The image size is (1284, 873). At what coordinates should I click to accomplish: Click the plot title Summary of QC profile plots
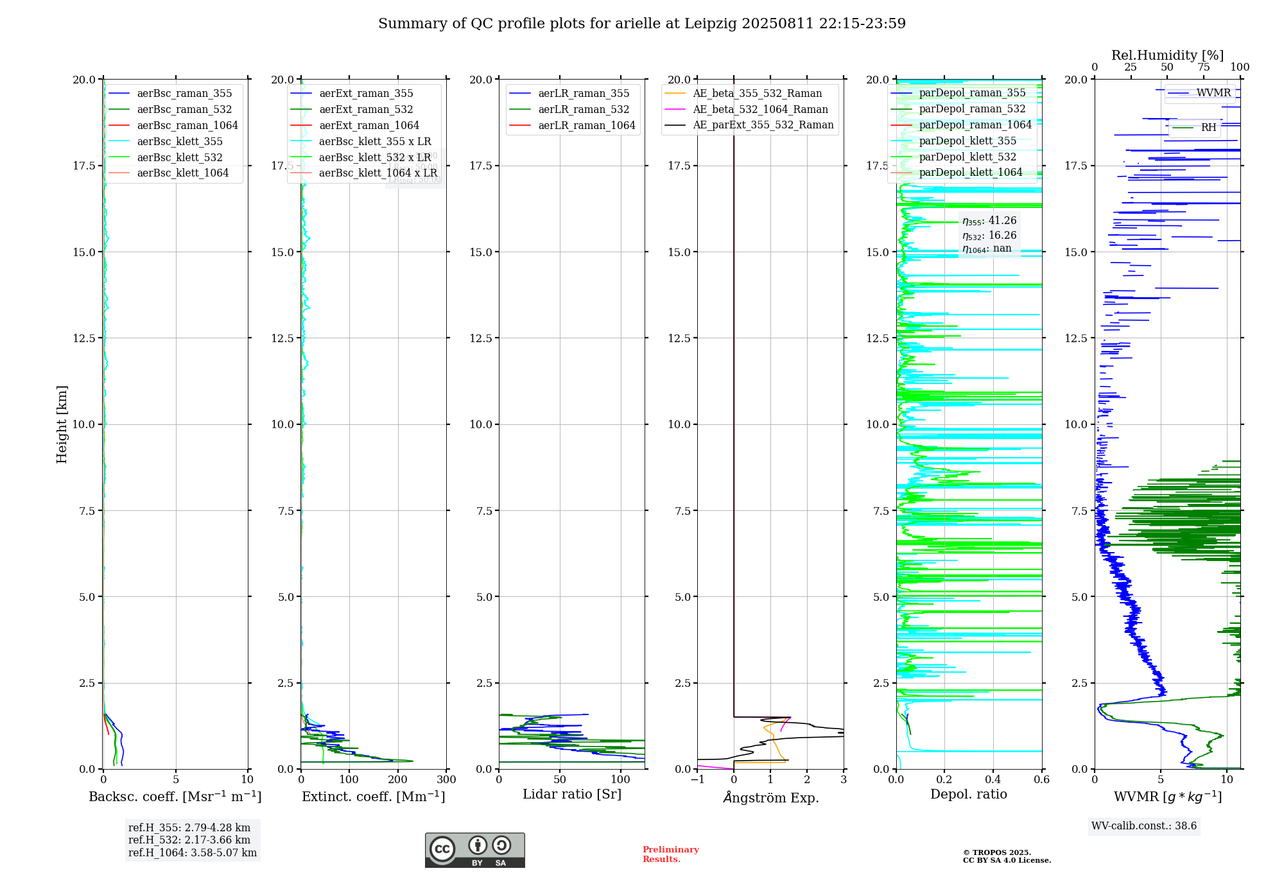(x=642, y=24)
